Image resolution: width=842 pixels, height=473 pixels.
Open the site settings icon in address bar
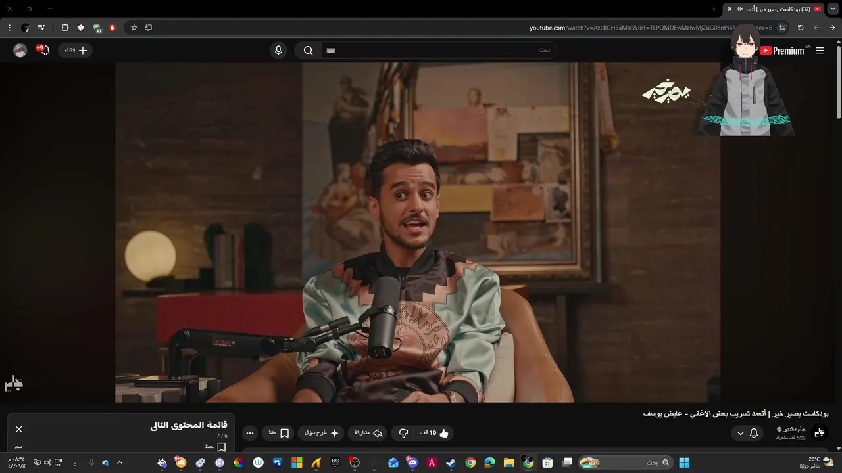781,28
